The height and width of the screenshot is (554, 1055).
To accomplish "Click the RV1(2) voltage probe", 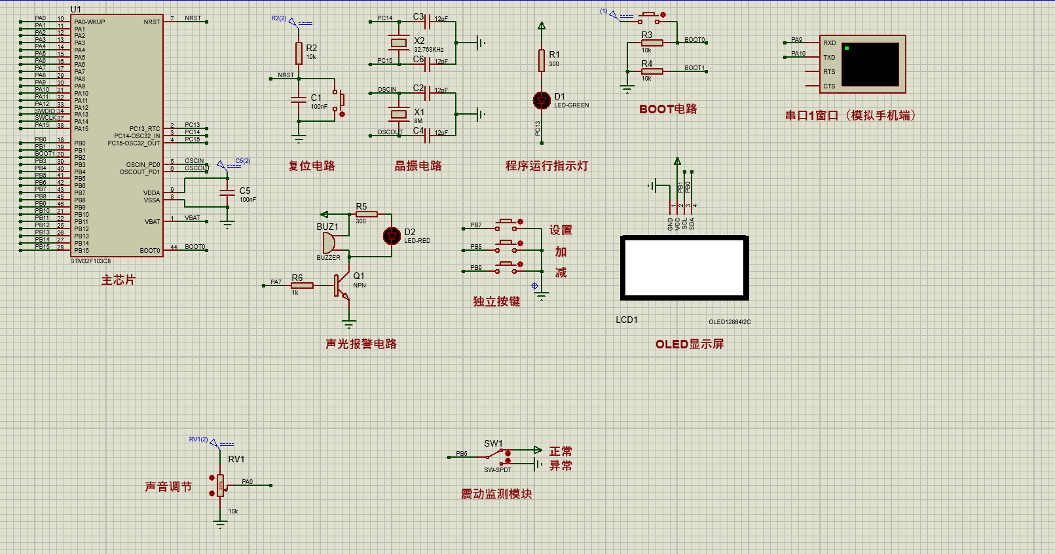I will click(x=214, y=443).
